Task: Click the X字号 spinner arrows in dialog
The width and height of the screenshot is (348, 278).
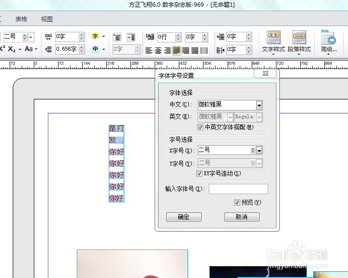Action: tap(253, 150)
